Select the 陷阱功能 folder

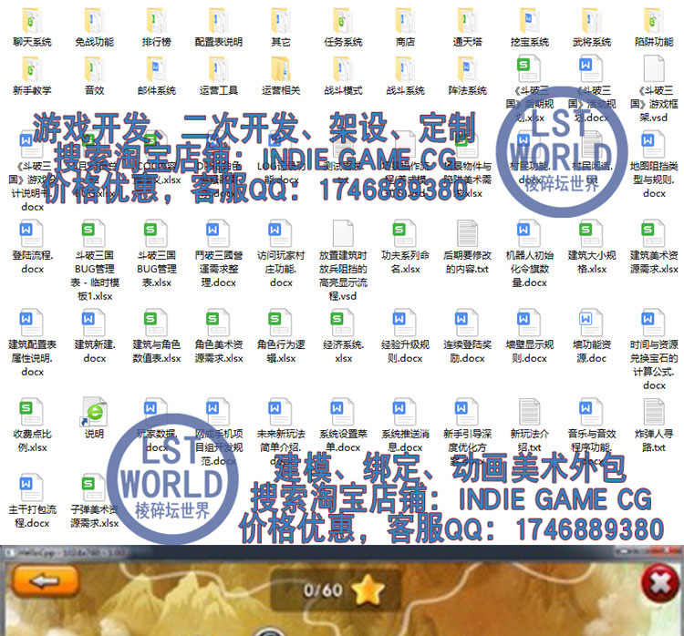654,27
